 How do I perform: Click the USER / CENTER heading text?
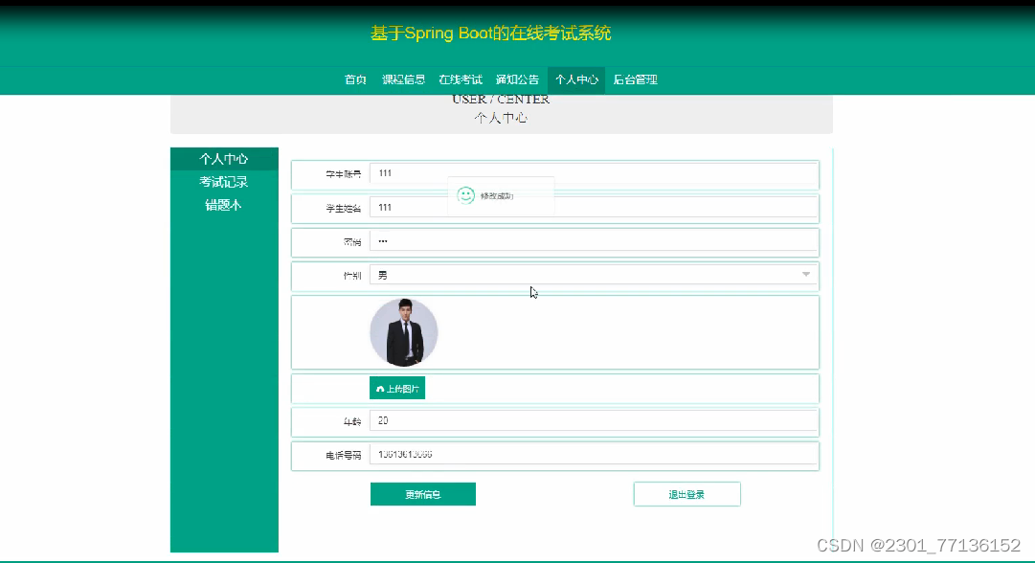tap(501, 100)
